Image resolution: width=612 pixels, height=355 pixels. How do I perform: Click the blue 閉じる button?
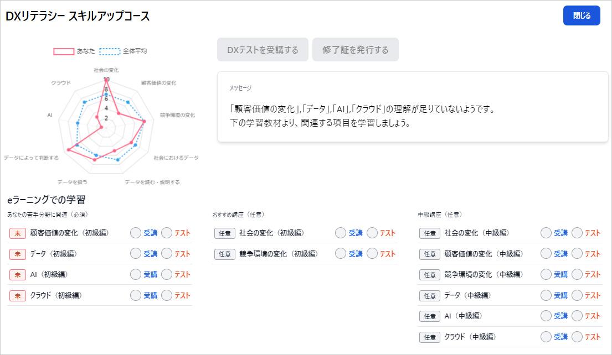click(582, 15)
